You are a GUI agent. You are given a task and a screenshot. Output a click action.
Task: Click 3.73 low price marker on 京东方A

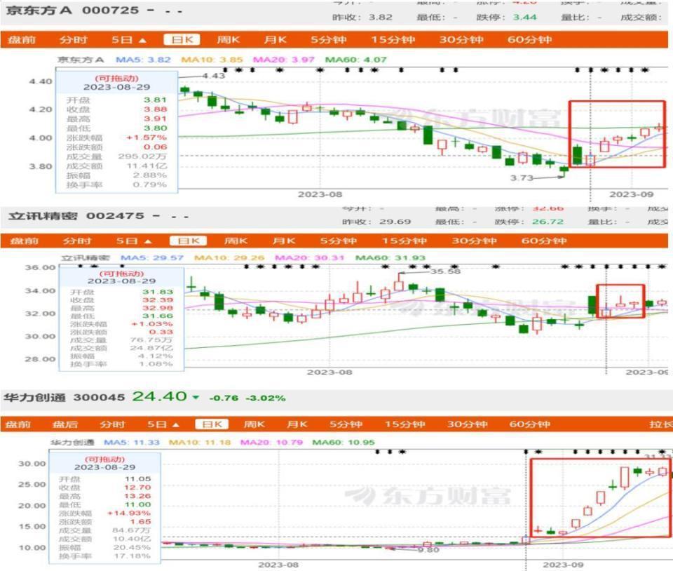(522, 177)
